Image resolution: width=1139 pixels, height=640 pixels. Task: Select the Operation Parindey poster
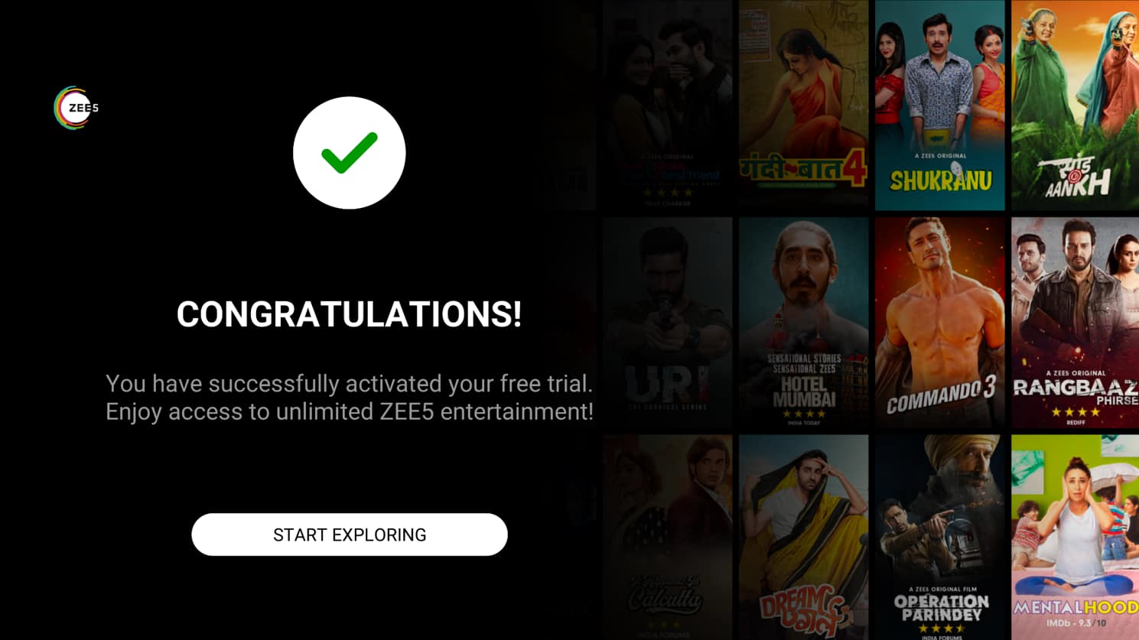point(939,538)
